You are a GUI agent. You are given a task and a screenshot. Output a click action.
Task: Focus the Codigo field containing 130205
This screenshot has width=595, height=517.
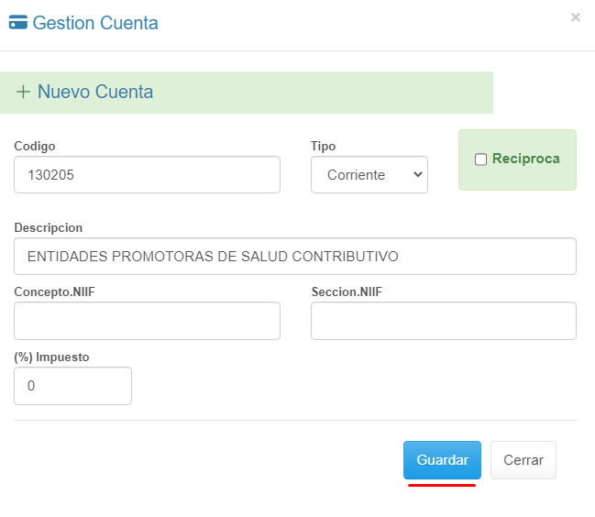[147, 174]
